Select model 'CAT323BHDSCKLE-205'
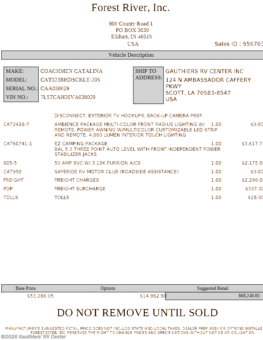The height and width of the screenshot is (340, 263). pyautogui.click(x=70, y=80)
